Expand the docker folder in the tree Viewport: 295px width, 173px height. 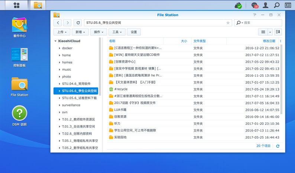tap(59, 48)
